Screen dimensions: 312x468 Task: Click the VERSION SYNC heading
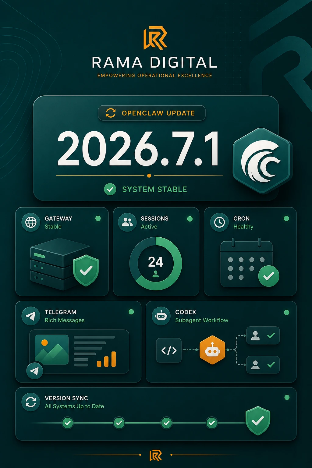point(66,398)
